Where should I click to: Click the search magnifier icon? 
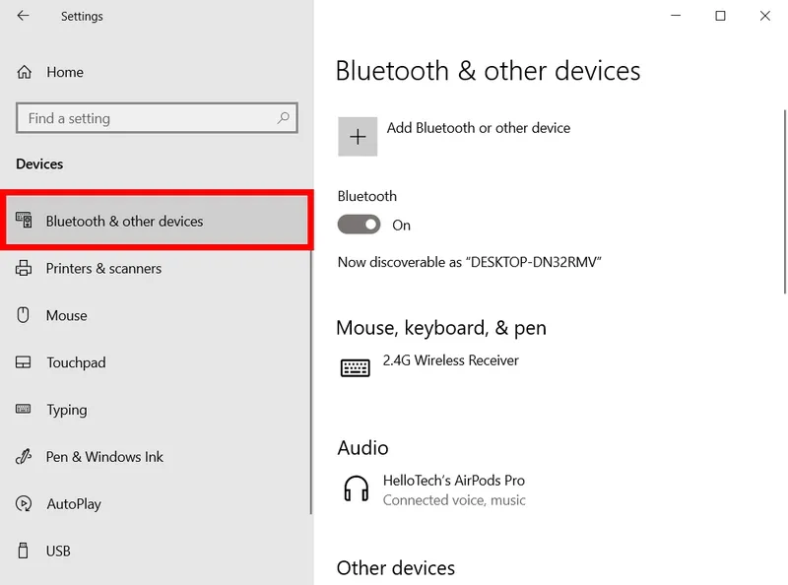(x=284, y=117)
